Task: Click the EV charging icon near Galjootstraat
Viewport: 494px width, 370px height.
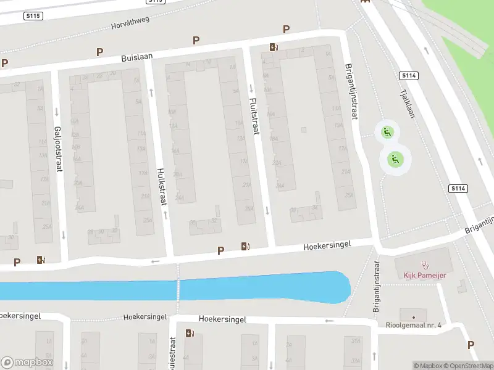Action: click(x=41, y=260)
